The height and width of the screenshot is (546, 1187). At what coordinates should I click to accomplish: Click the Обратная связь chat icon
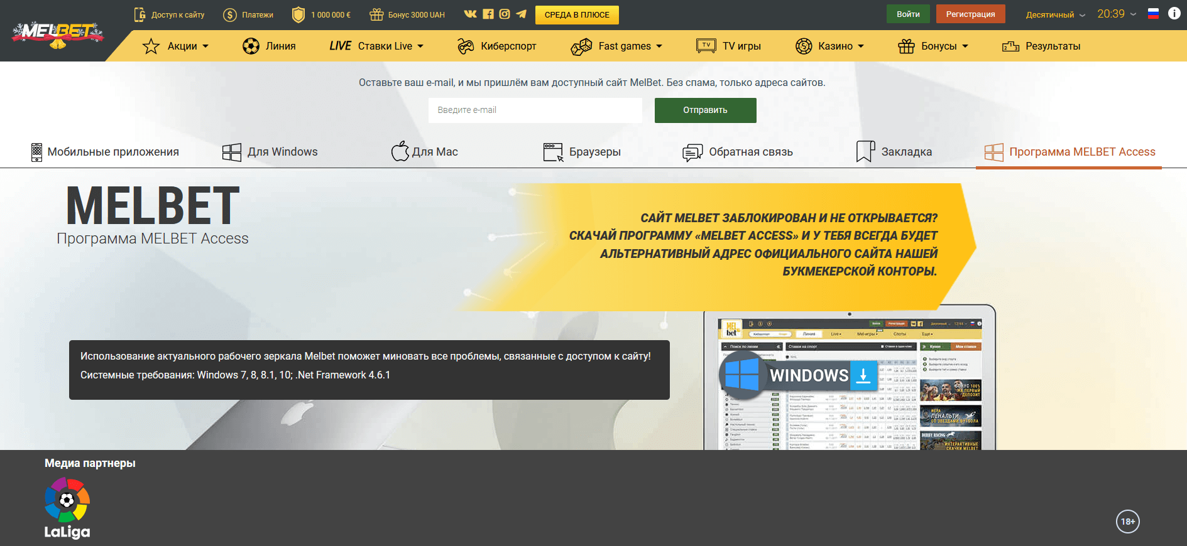692,153
